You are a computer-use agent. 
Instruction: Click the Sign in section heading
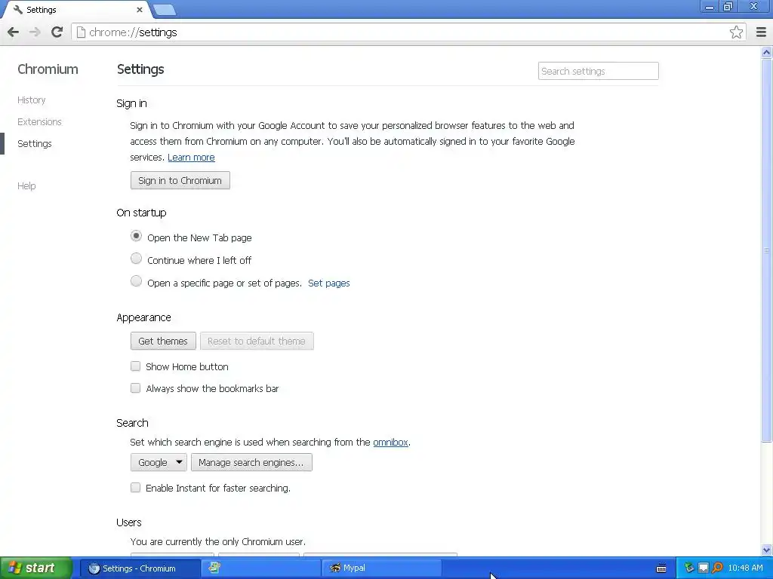(131, 103)
